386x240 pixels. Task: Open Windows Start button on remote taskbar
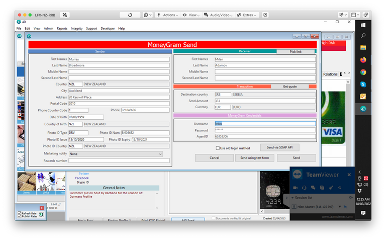(363, 25)
